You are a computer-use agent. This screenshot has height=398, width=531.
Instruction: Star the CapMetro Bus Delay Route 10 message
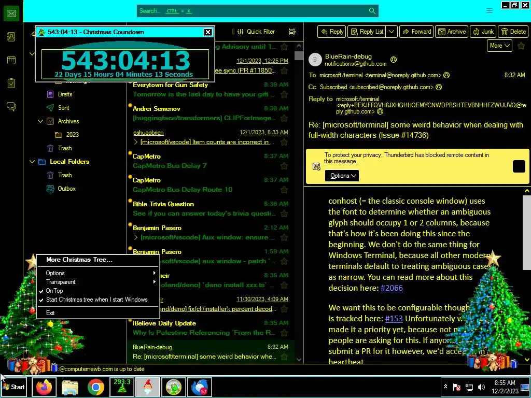point(284,190)
